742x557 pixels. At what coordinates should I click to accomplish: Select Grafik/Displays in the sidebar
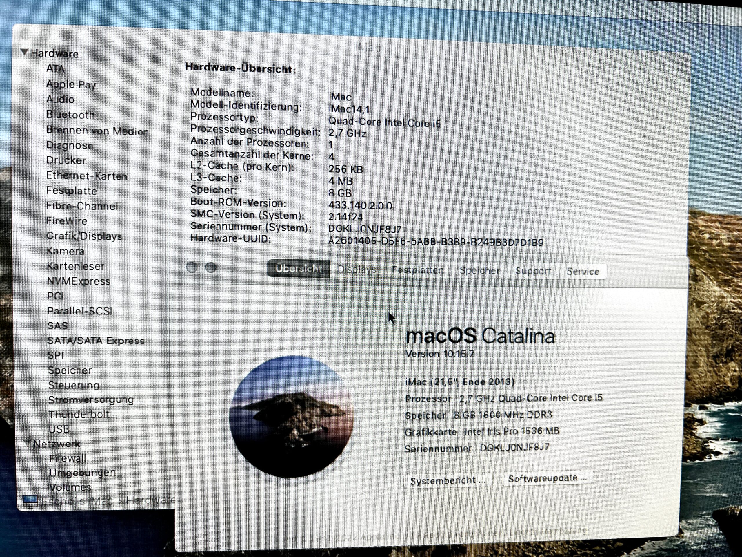coord(85,237)
